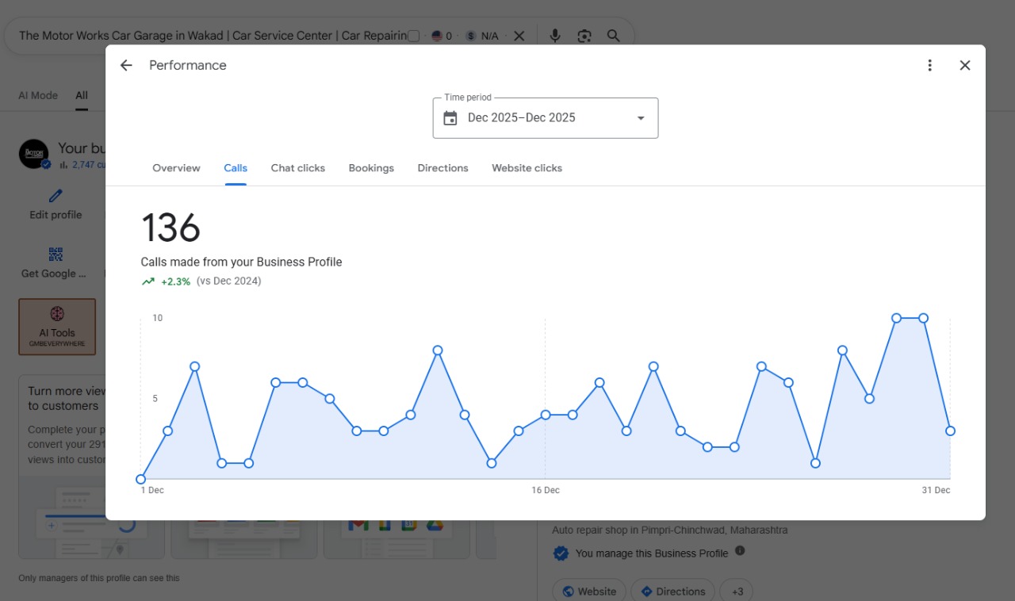Image resolution: width=1015 pixels, height=601 pixels.
Task: Click the Edit profile pencil icon
Action: (x=56, y=196)
